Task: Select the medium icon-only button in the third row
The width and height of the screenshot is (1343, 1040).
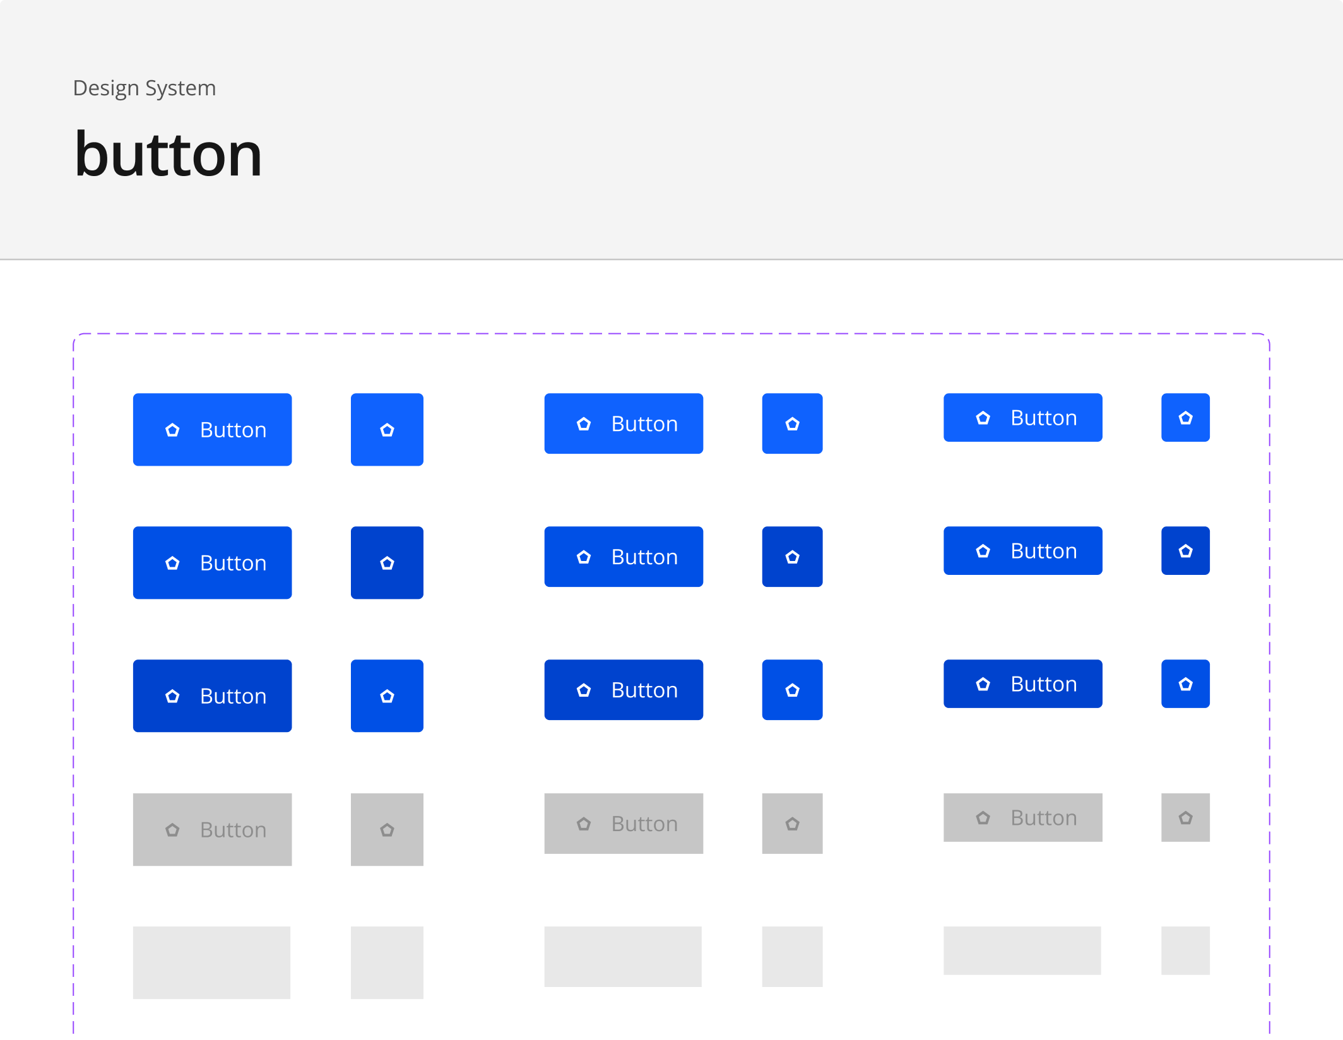Action: tap(792, 690)
